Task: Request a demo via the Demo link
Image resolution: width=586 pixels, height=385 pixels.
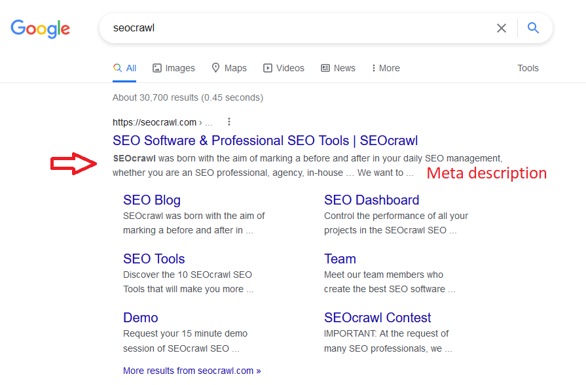Action: point(140,317)
